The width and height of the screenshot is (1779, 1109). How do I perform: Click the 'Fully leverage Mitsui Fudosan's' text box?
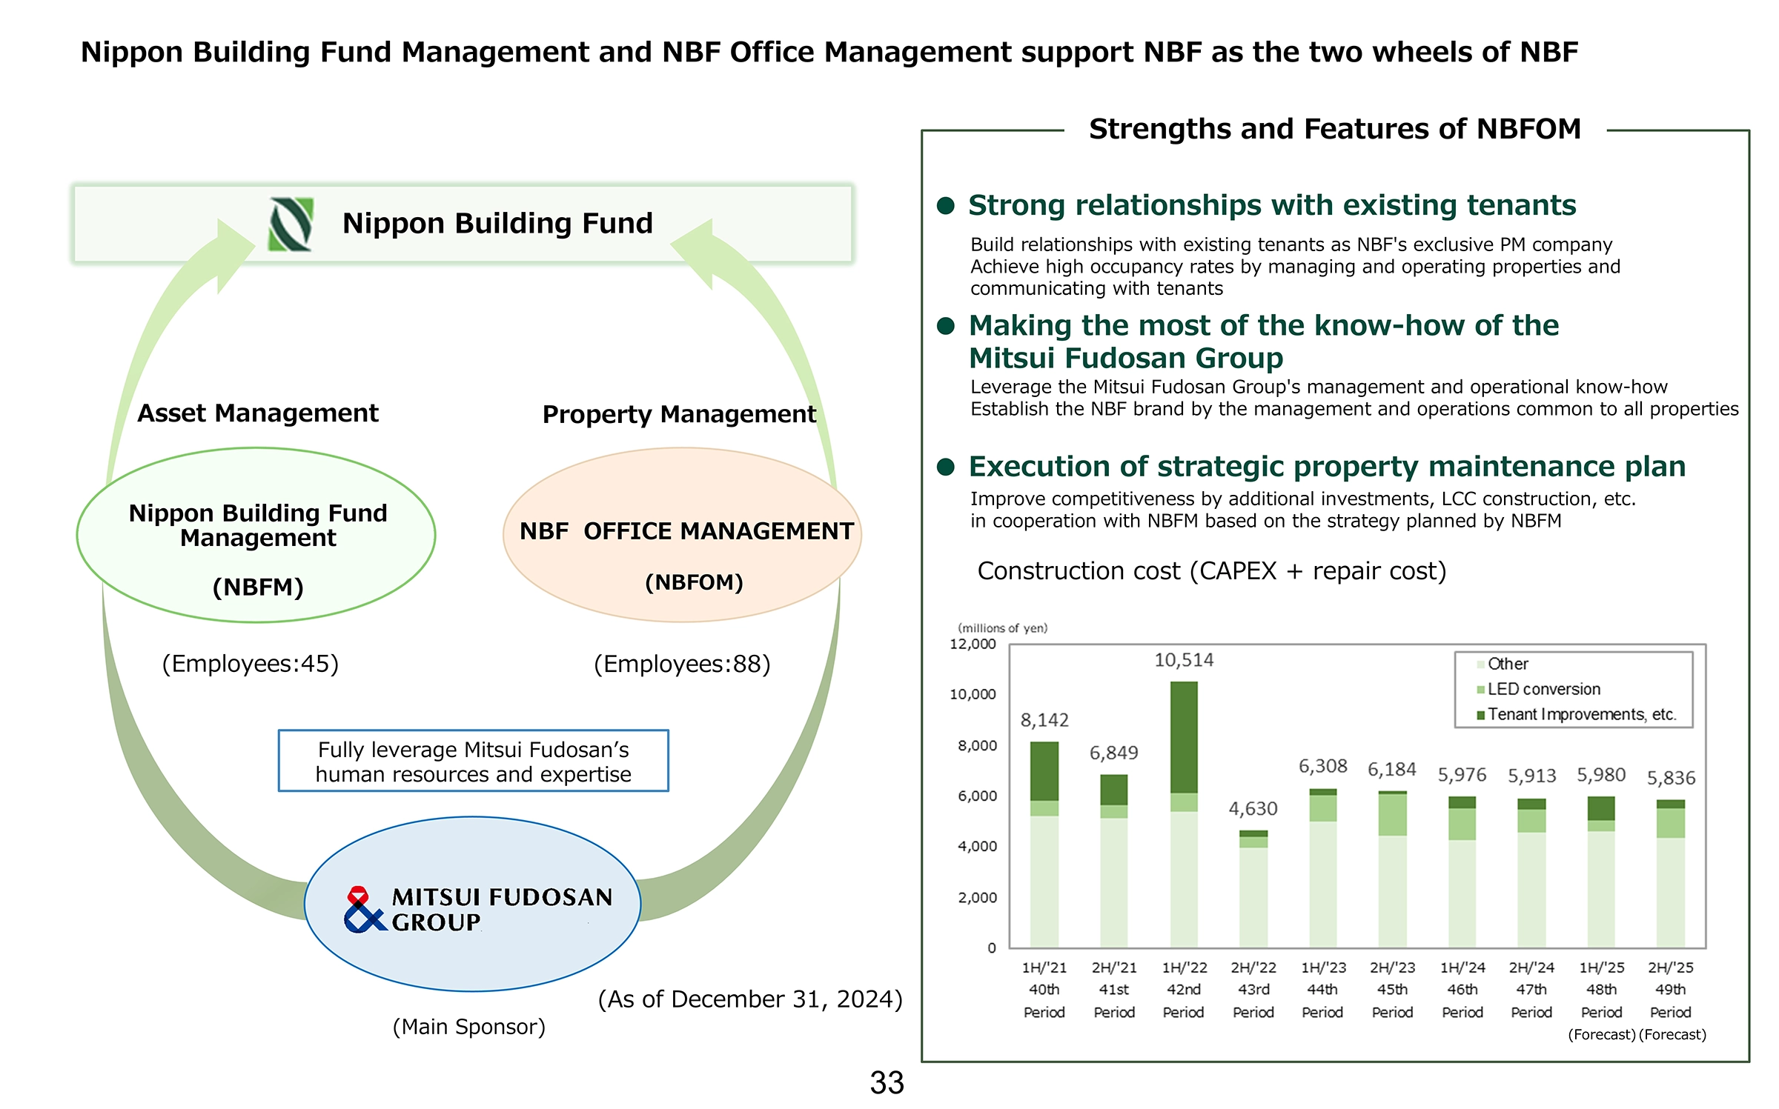pos(474,761)
